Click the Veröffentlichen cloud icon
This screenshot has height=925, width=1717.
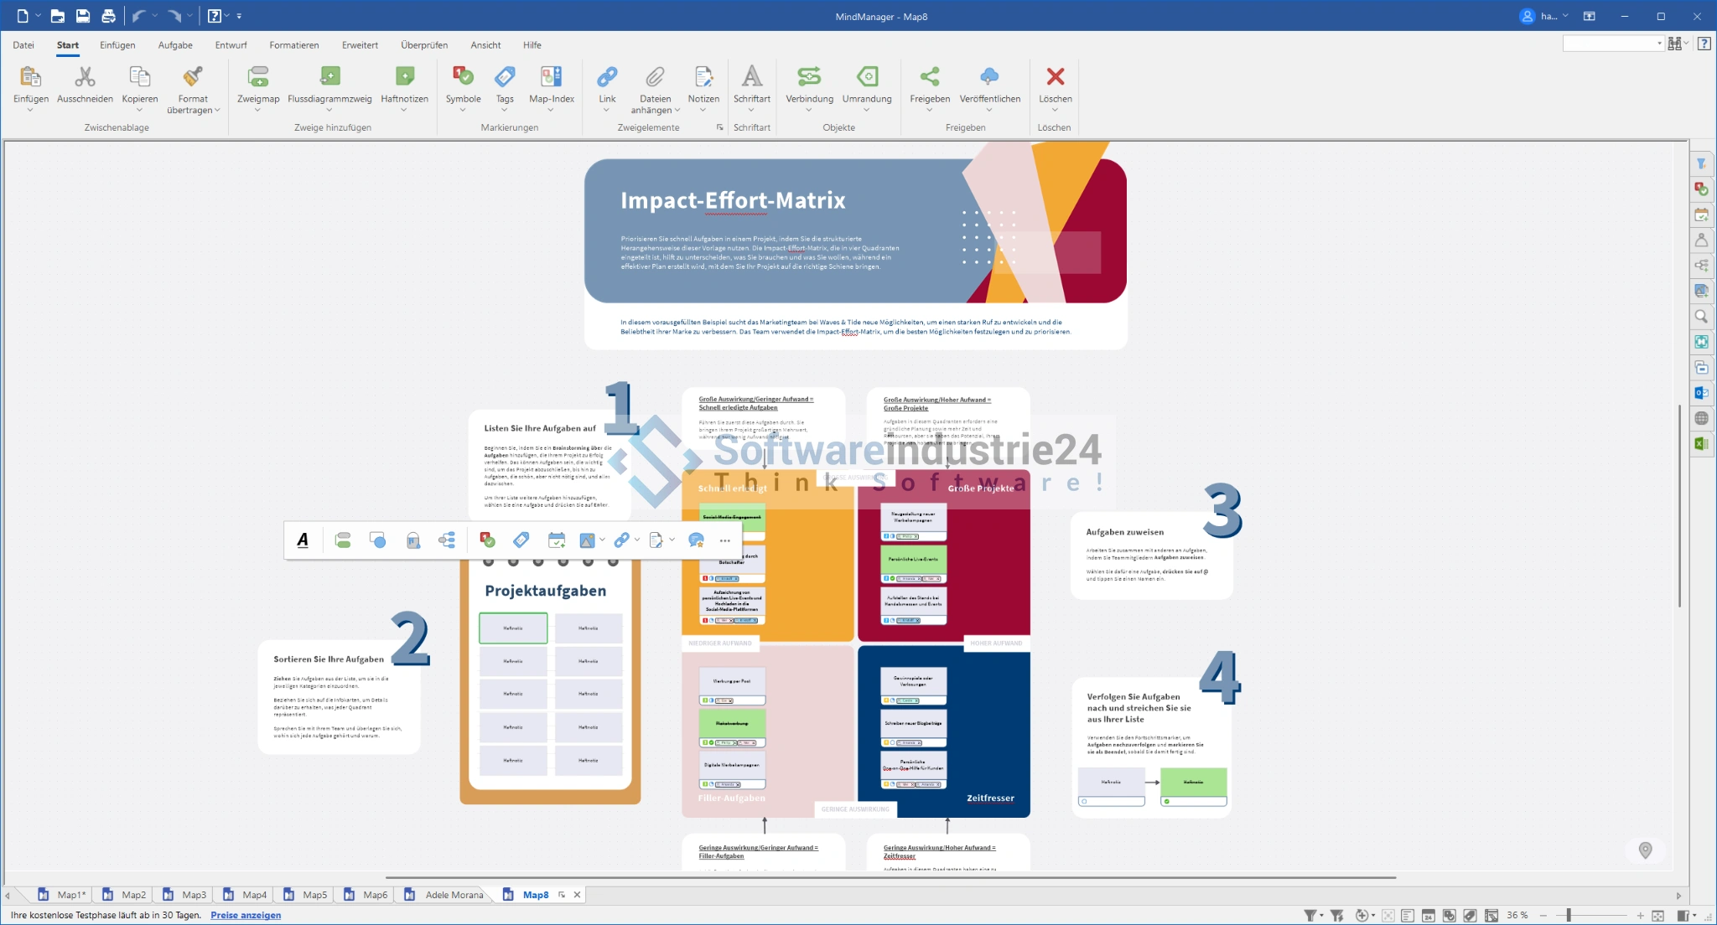[989, 77]
